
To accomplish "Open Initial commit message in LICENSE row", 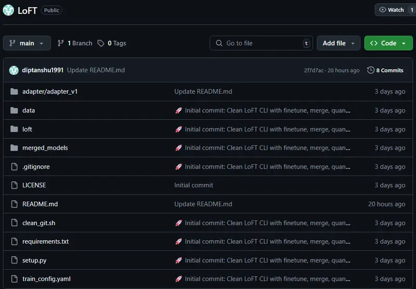I will pos(193,185).
